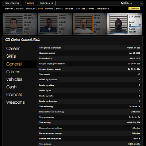Go to the Weapons sub-menu item in top navigation
Screen dimensions: 146x146
49,9
